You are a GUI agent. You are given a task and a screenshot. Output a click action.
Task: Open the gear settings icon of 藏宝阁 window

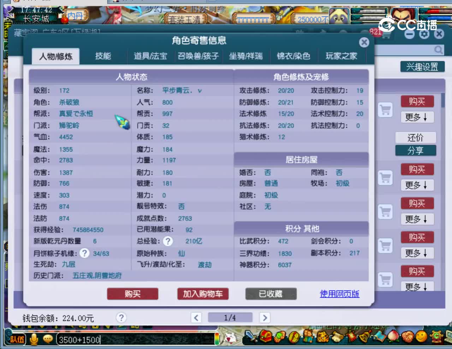424,34
